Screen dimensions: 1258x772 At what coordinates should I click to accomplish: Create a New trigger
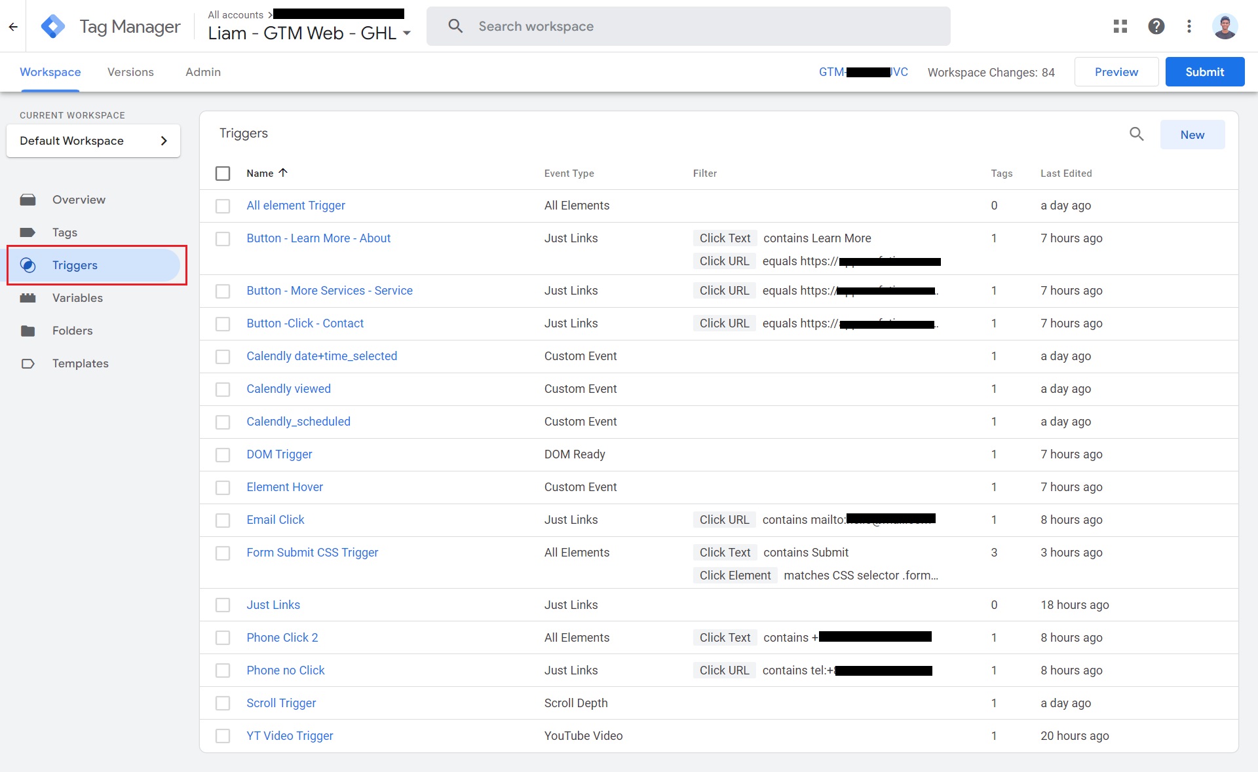[1192, 135]
